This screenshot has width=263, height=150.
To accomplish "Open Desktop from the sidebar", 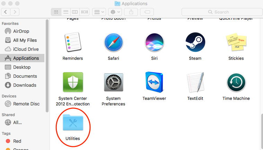I will [22, 67].
